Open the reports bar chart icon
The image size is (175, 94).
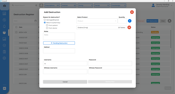click(x=4, y=39)
